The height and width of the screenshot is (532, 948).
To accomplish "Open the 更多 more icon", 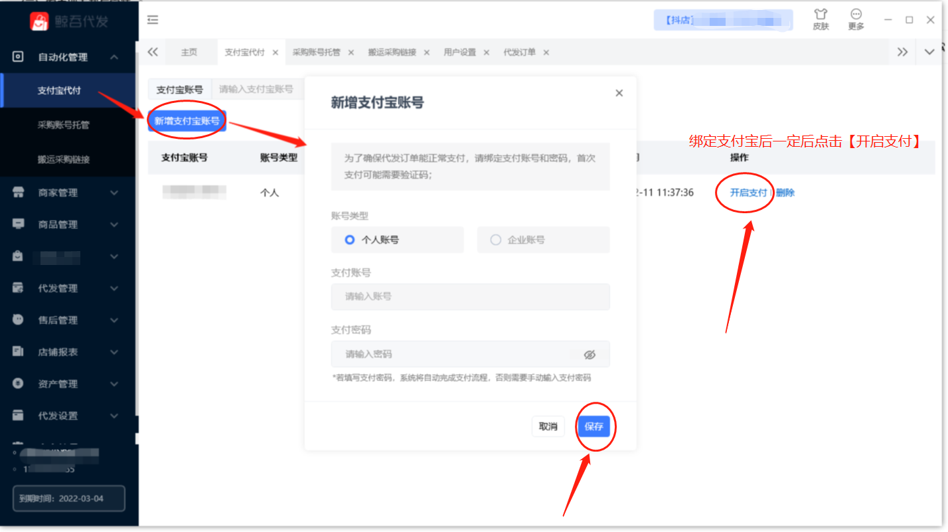I will click(x=856, y=15).
